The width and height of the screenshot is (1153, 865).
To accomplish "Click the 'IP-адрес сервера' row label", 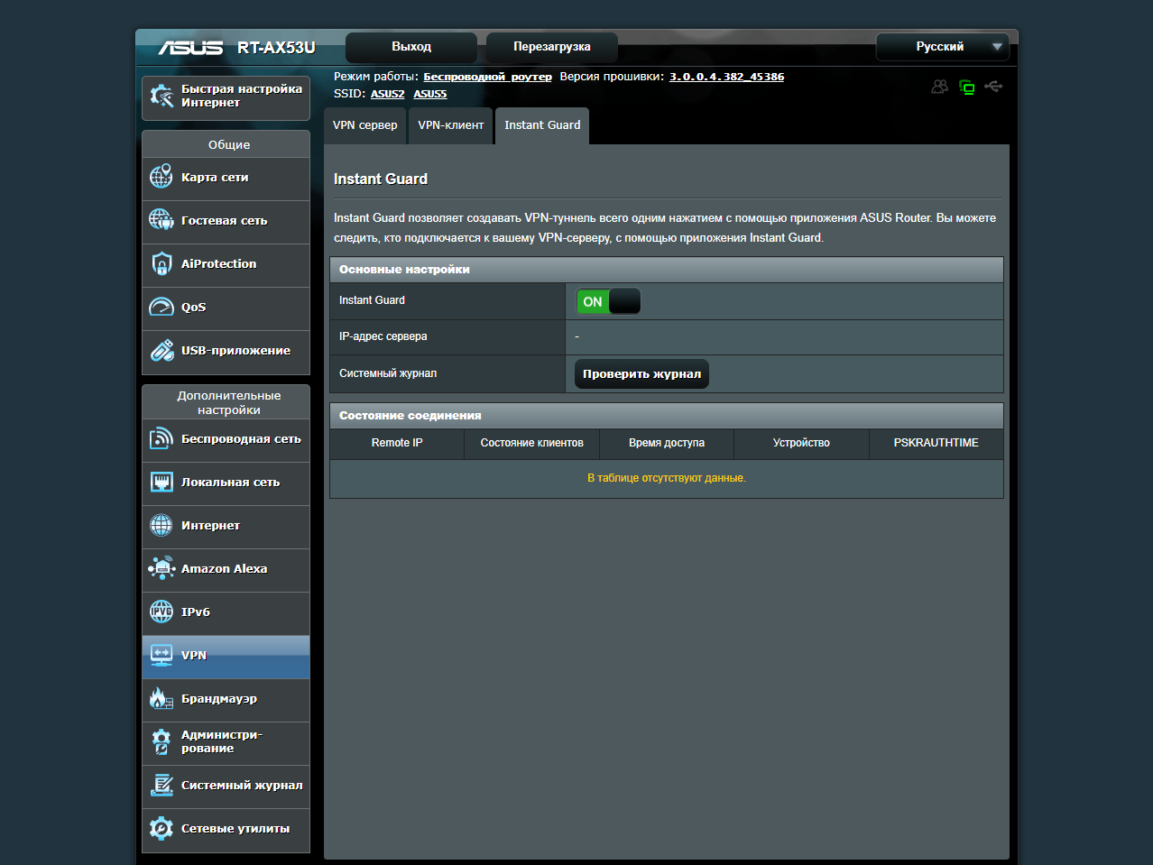I will click(383, 336).
